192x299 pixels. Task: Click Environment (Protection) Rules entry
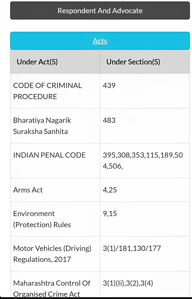[42, 219]
